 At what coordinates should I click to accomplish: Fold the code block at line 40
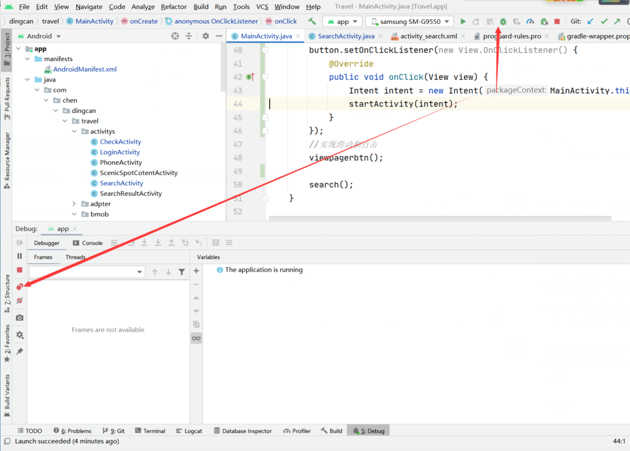coord(265,50)
